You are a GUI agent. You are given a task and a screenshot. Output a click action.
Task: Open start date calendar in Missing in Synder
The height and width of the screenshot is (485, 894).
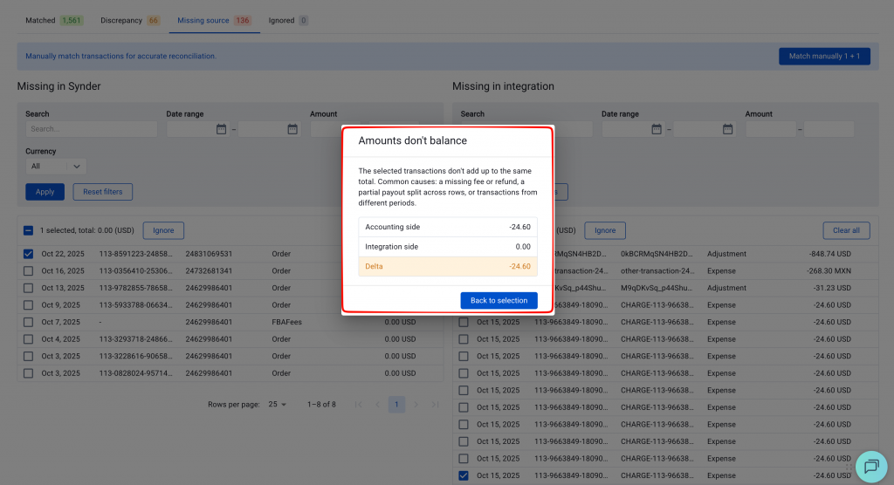tap(221, 129)
